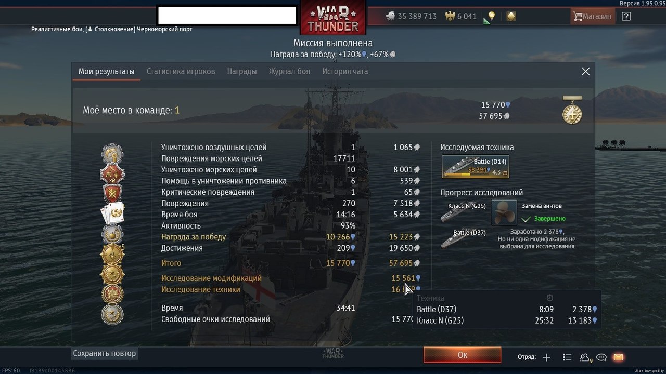Click the help question mark icon
The width and height of the screenshot is (666, 374).
626,16
